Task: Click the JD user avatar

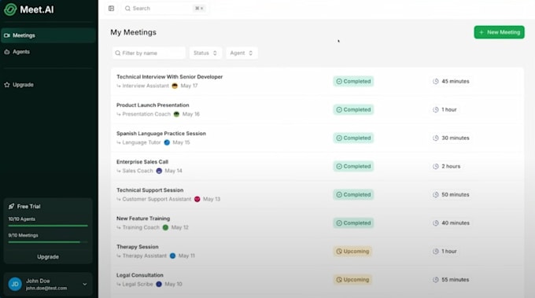Action: click(15, 284)
